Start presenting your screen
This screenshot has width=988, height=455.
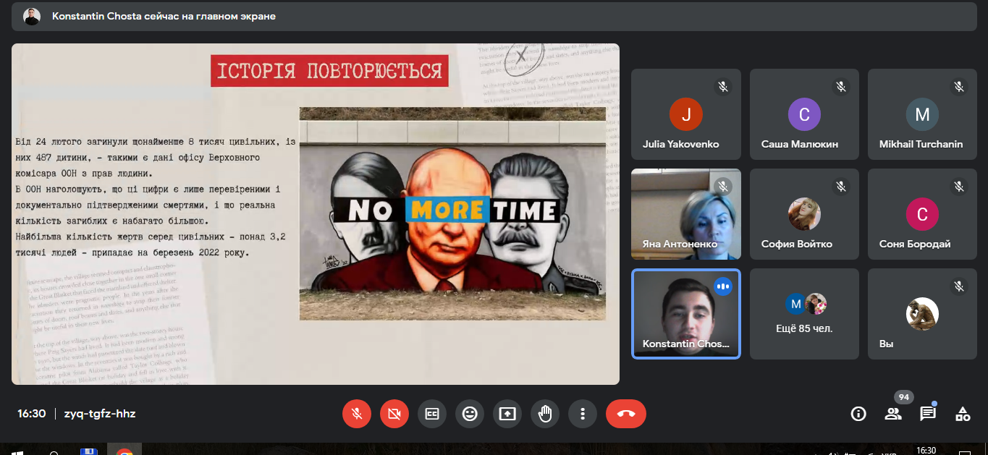[507, 414]
